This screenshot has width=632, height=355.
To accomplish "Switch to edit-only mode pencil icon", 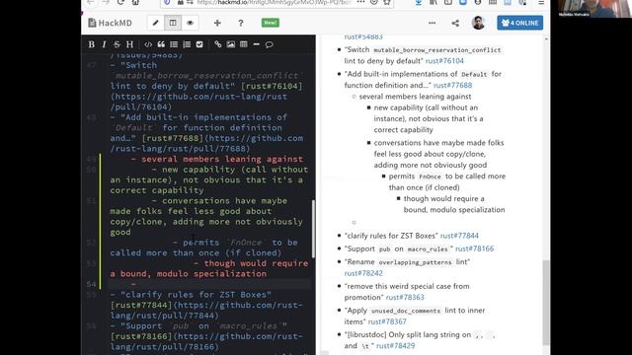I will [x=156, y=23].
